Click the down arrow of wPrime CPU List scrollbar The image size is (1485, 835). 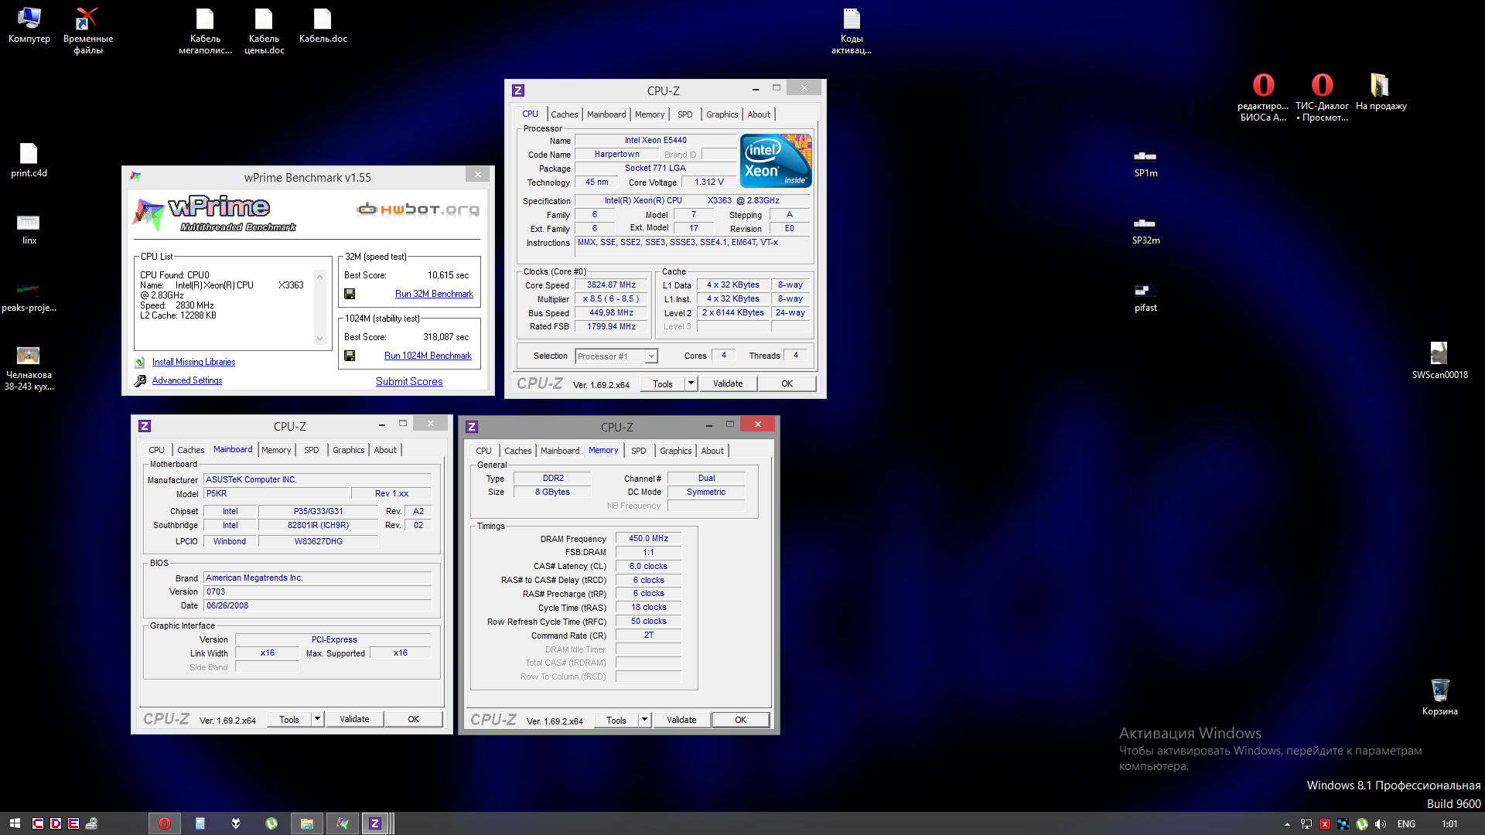click(x=319, y=338)
